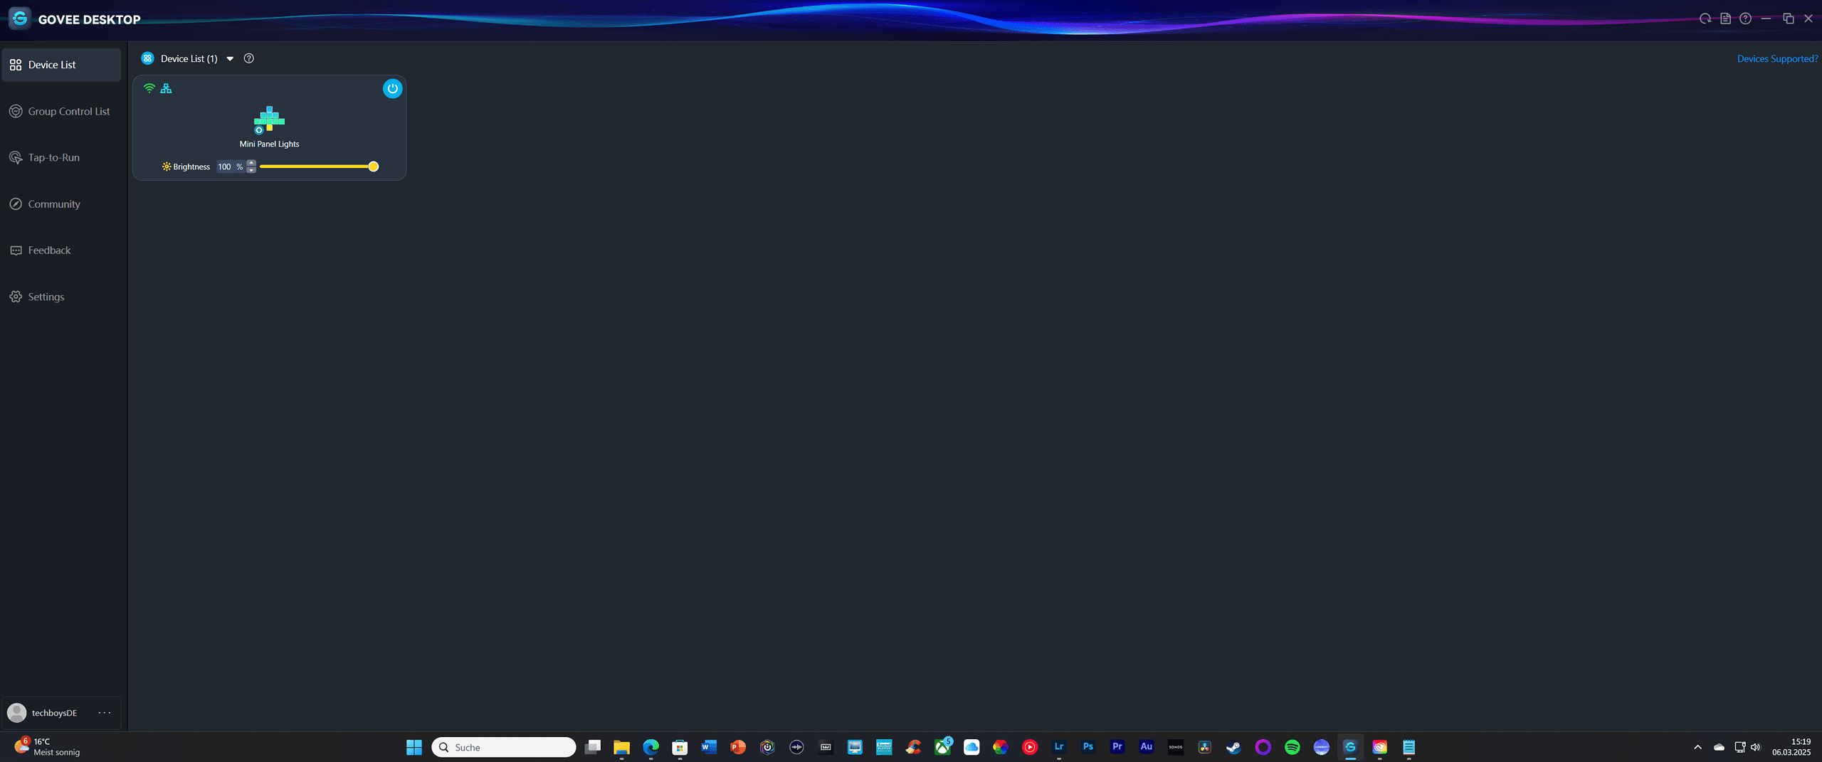Open the Windows Start menu
Viewport: 1822px width, 762px height.
[414, 747]
